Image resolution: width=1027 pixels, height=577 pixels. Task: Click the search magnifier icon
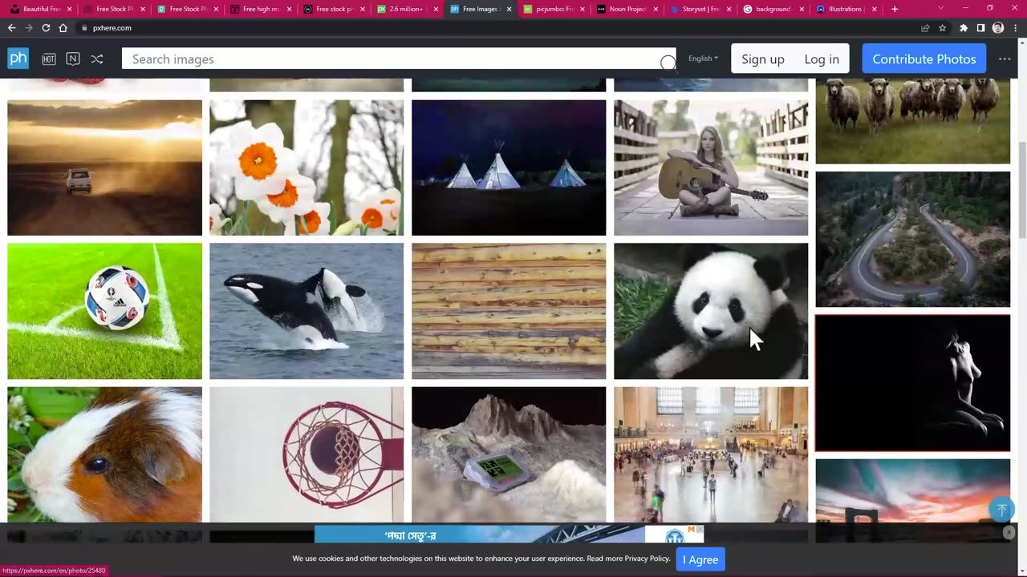point(668,63)
